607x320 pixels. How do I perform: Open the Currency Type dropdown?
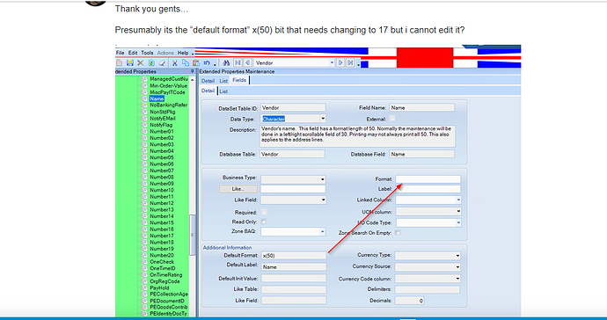[x=428, y=255]
